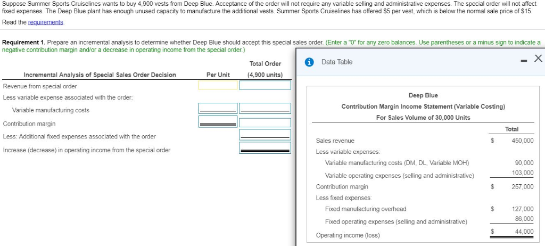Click the 86,000 fixed operating expenses value
The image size is (545, 246).
pyautogui.click(x=524, y=219)
